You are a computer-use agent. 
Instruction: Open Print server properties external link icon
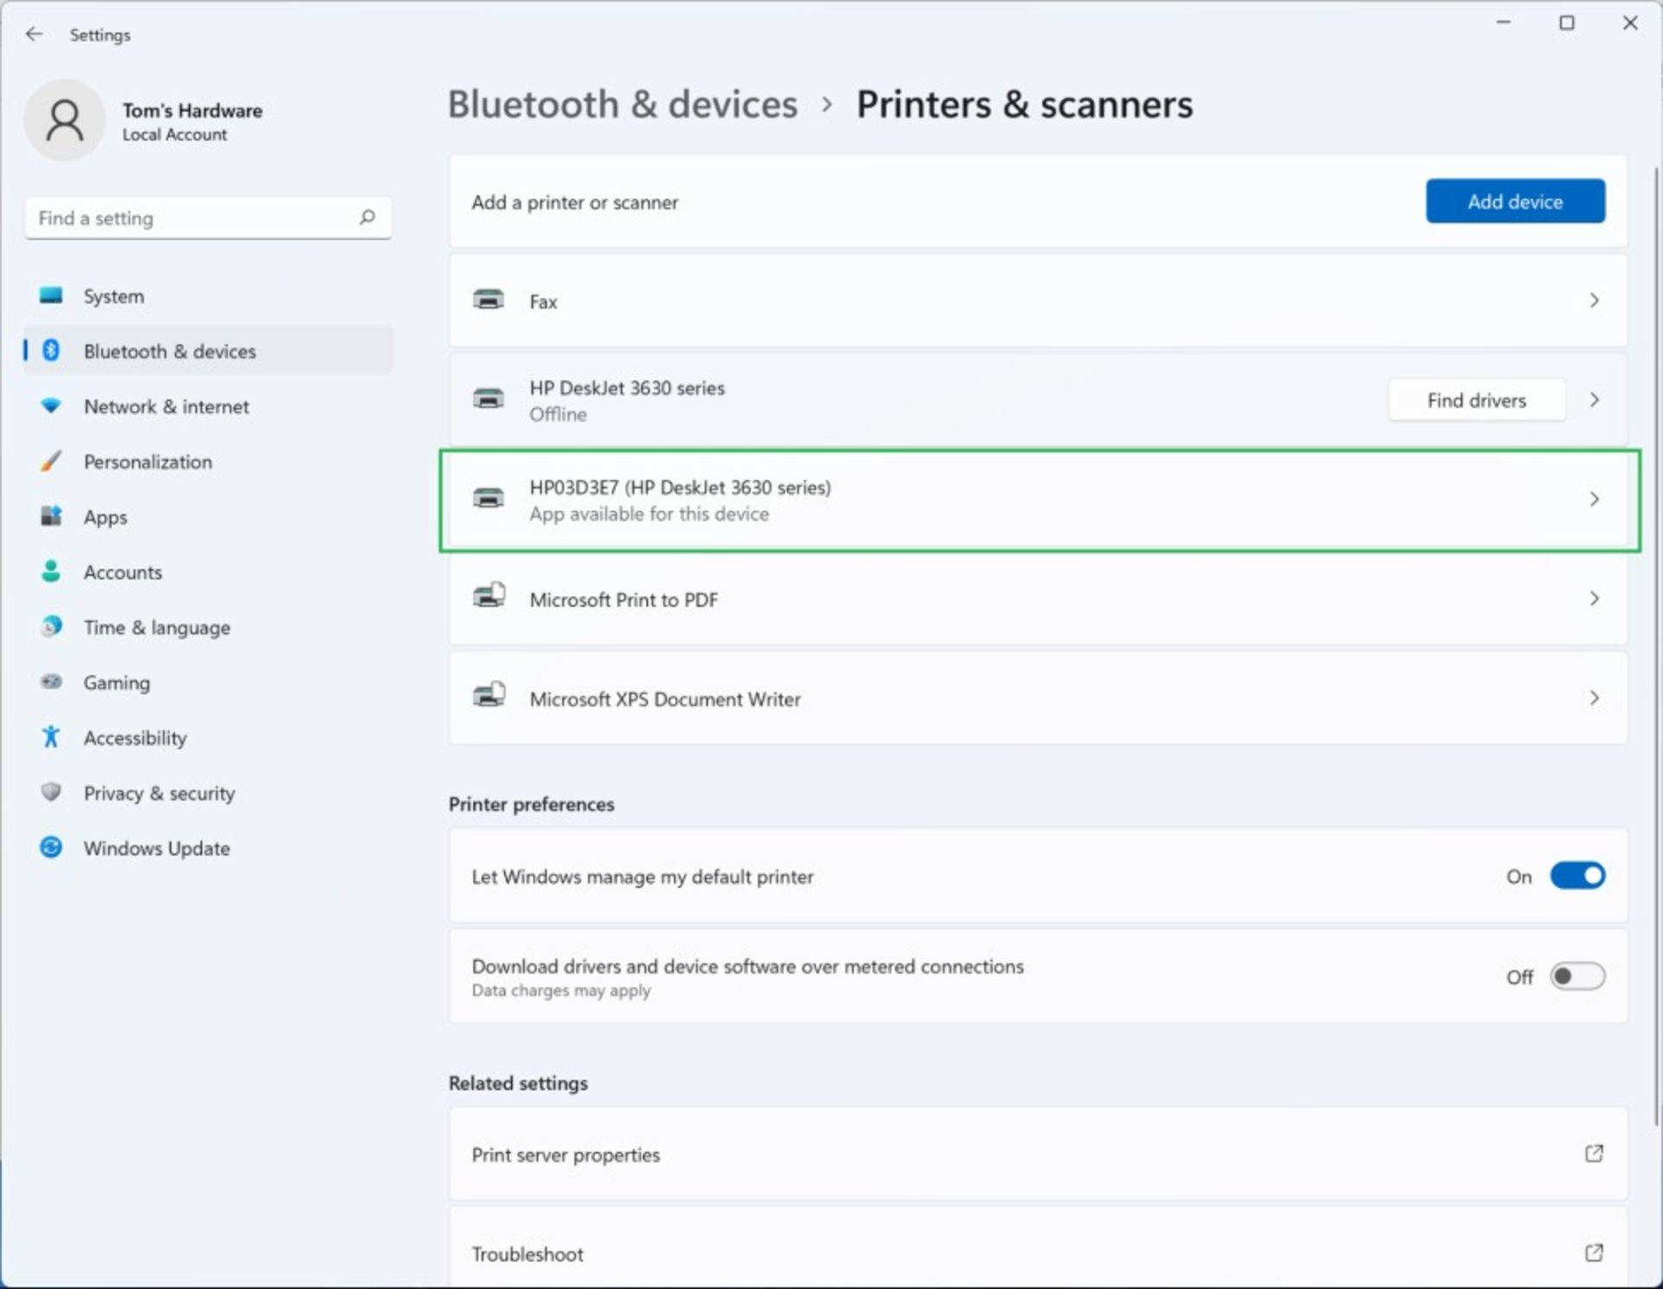point(1594,1154)
